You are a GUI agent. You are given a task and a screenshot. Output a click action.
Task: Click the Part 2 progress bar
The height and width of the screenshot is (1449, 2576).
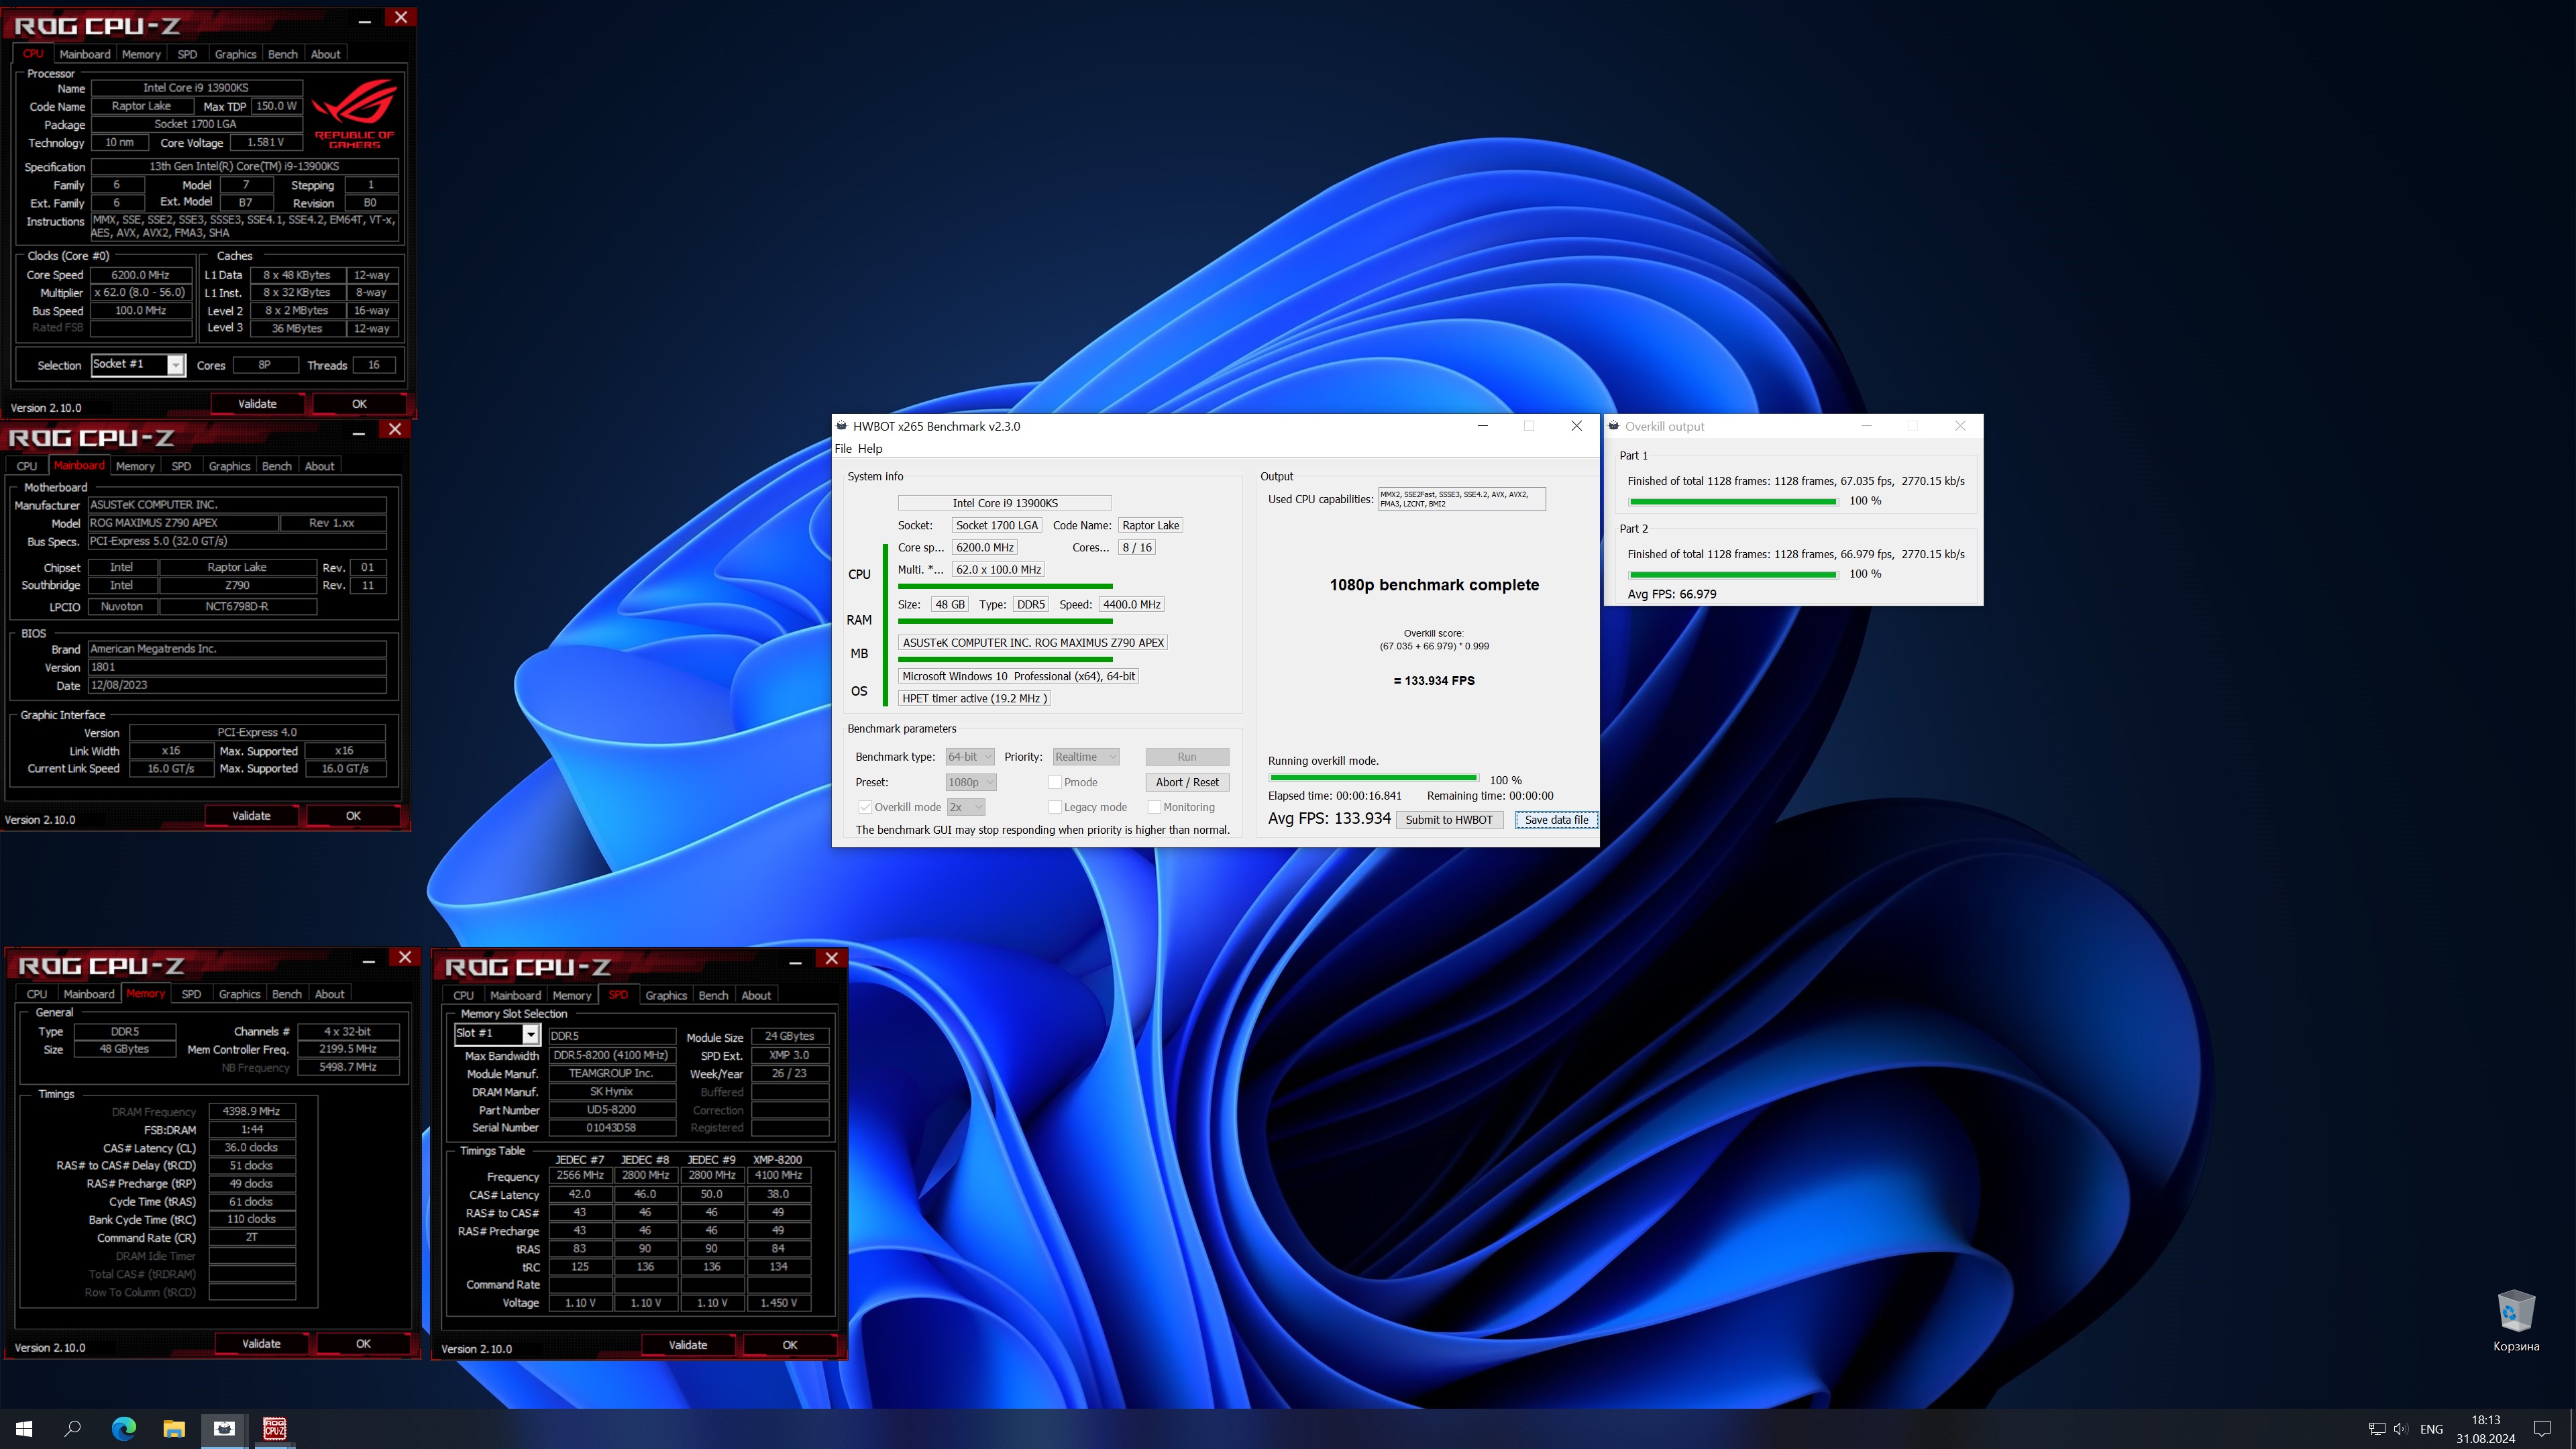(1733, 574)
